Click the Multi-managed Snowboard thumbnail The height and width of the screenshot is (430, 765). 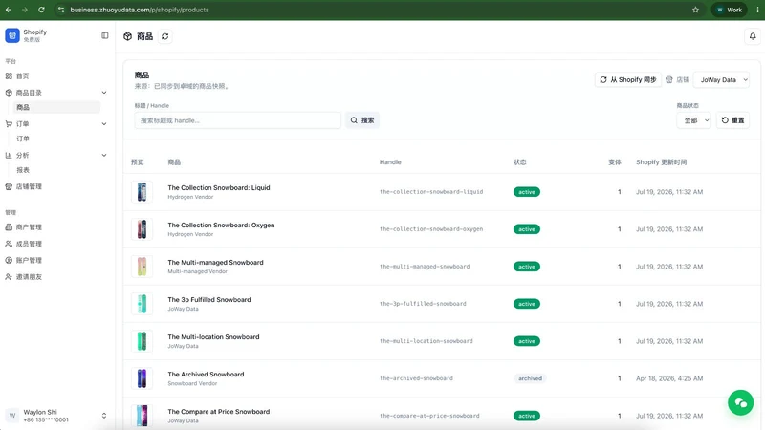tap(142, 267)
